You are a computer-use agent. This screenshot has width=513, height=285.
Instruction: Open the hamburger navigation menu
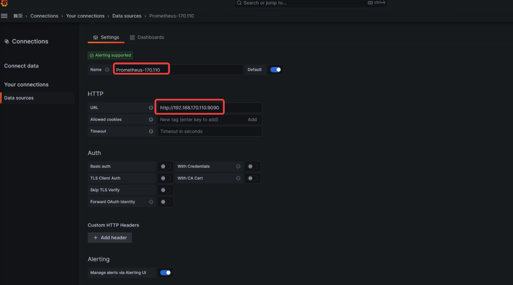(4, 16)
